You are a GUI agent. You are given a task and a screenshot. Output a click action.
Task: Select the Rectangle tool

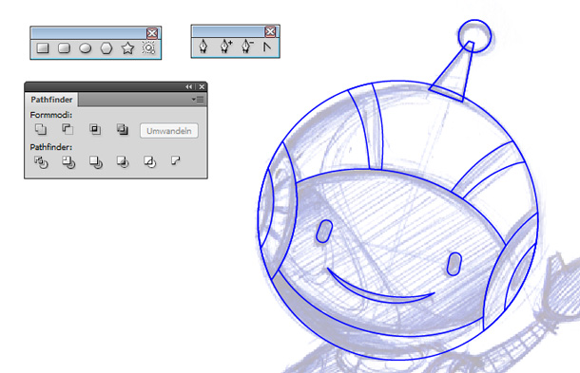point(43,48)
